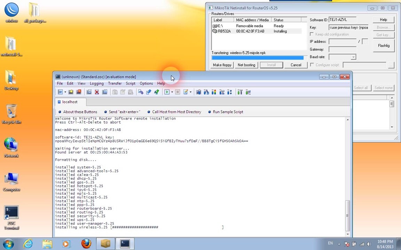Click Net booting button in Netinstall

point(246,65)
